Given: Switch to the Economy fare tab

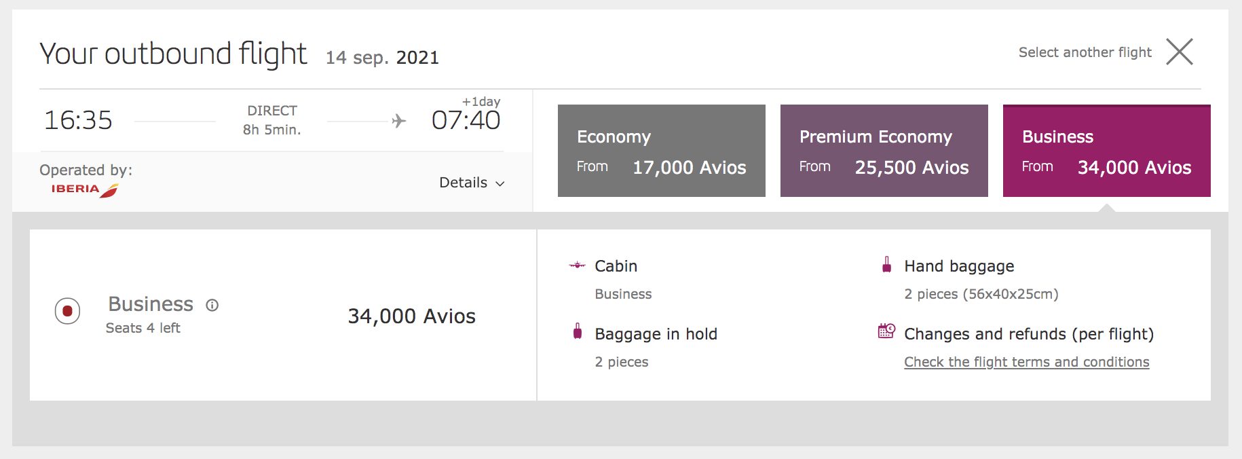Looking at the screenshot, I should tap(662, 151).
